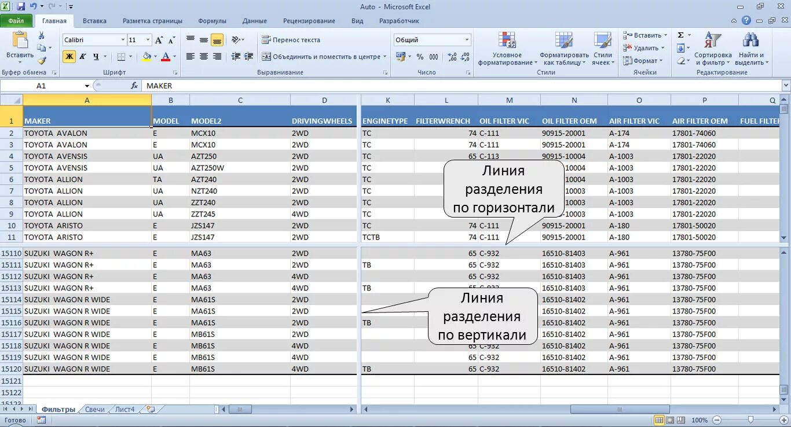The width and height of the screenshot is (791, 427).
Task: Open the Файл tab
Action: tap(16, 21)
